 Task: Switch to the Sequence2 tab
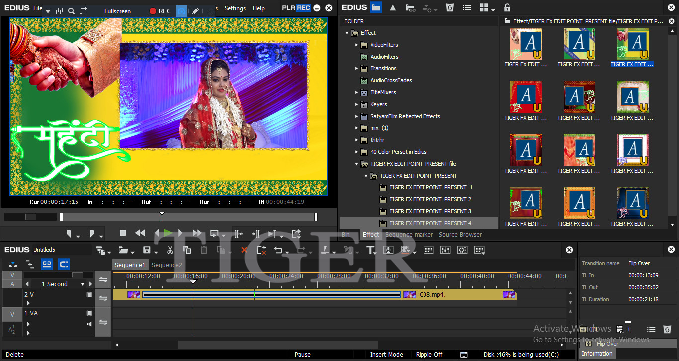pos(167,265)
